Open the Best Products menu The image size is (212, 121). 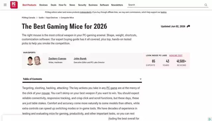29,5
